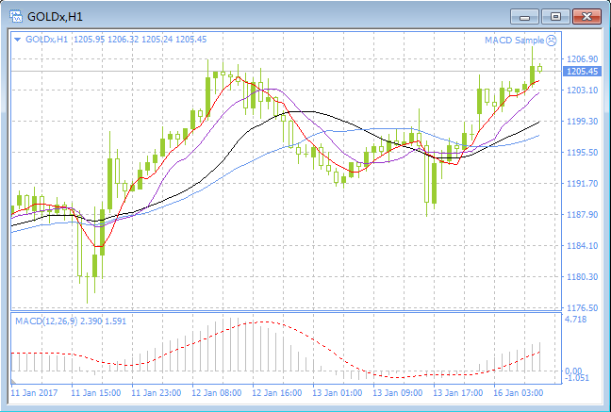Click the price scale value 1203.10
Screen dimensions: 611x412
point(582,91)
